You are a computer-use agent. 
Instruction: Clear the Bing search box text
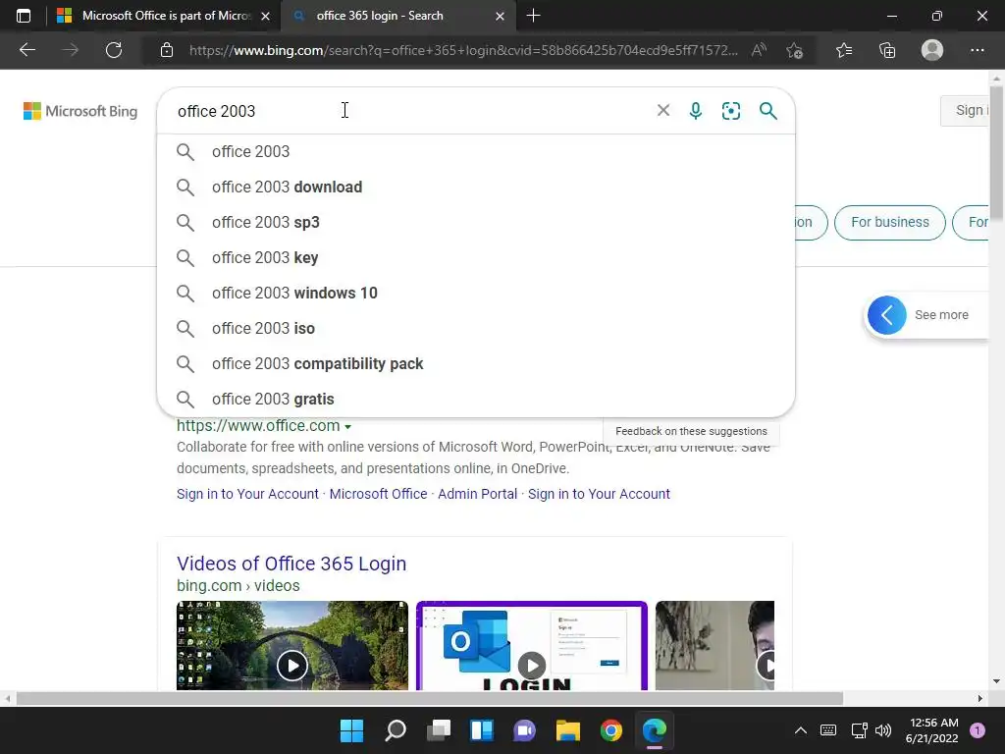click(663, 110)
